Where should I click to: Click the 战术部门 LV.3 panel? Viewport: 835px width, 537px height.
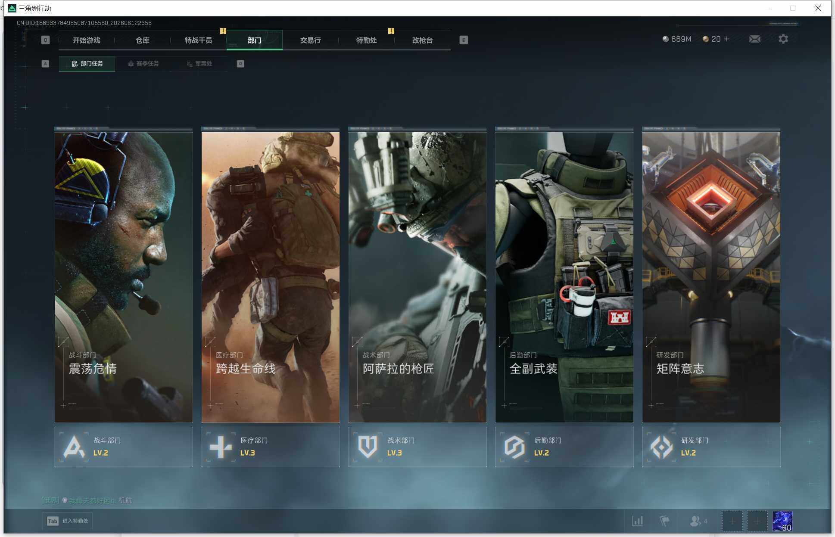point(417,447)
